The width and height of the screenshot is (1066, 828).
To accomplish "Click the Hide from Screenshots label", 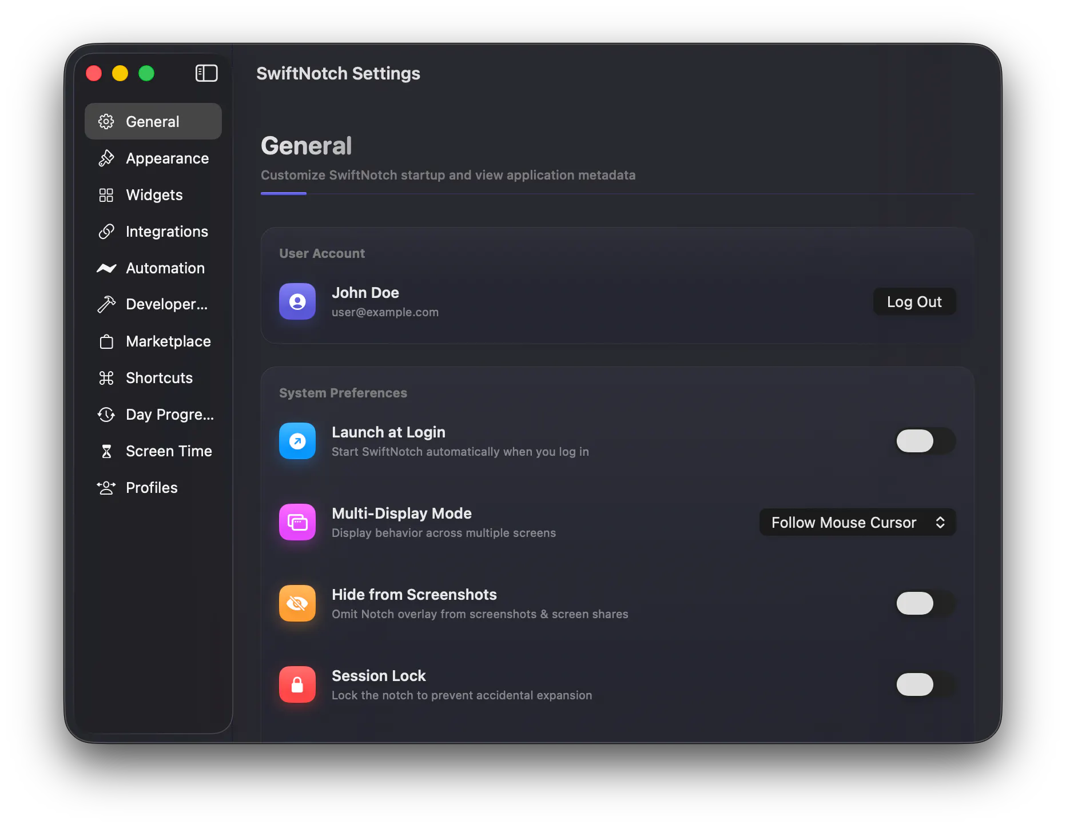I will click(x=414, y=595).
